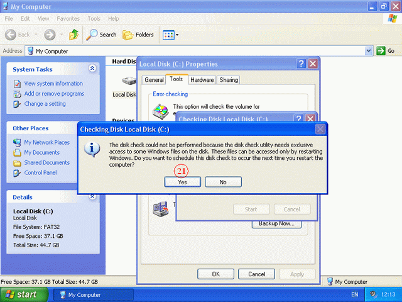Screen dimensions: 402x302
Task: Click the My Network Places icon
Action: (x=17, y=143)
